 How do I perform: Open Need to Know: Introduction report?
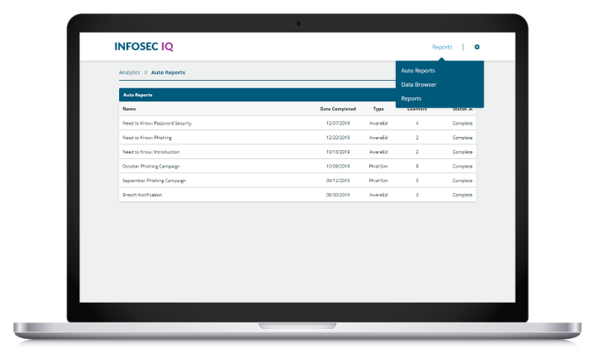(x=150, y=152)
